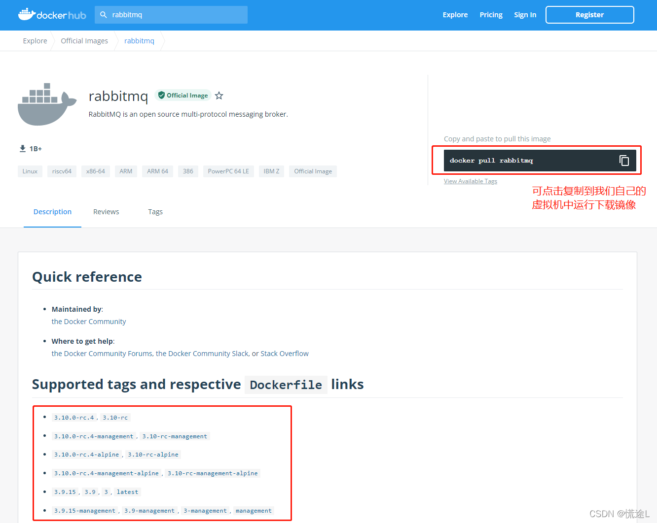Open the latest tag link
657x523 pixels.
128,492
